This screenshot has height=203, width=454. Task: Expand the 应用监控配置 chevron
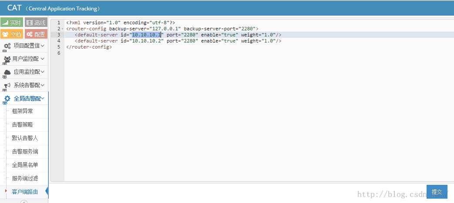(43, 72)
